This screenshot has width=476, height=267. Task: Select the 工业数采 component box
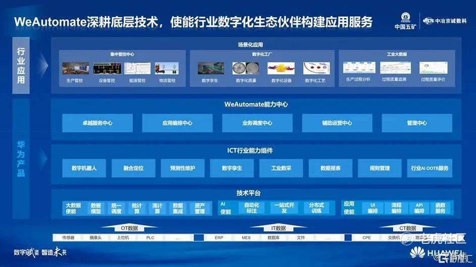(281, 168)
